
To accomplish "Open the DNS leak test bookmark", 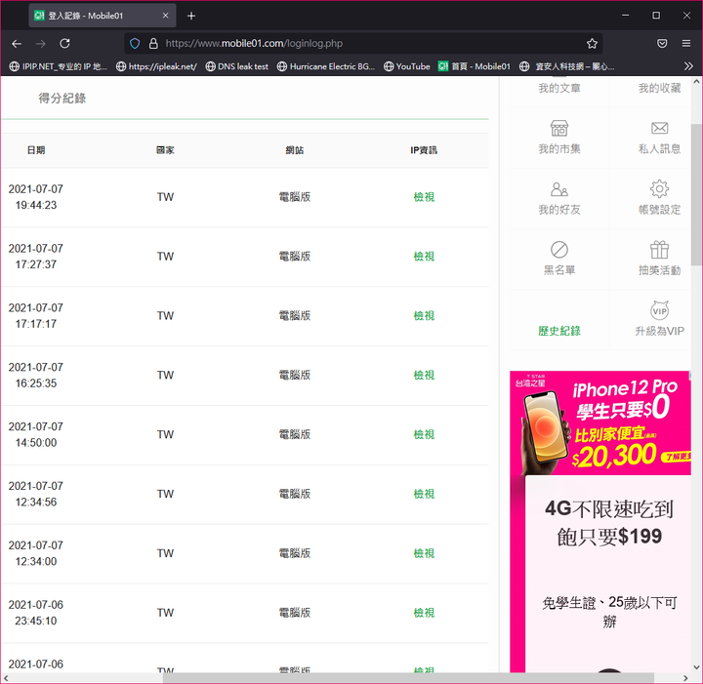I will 236,66.
